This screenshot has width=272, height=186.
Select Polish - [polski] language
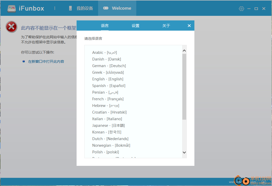[x=106, y=152]
